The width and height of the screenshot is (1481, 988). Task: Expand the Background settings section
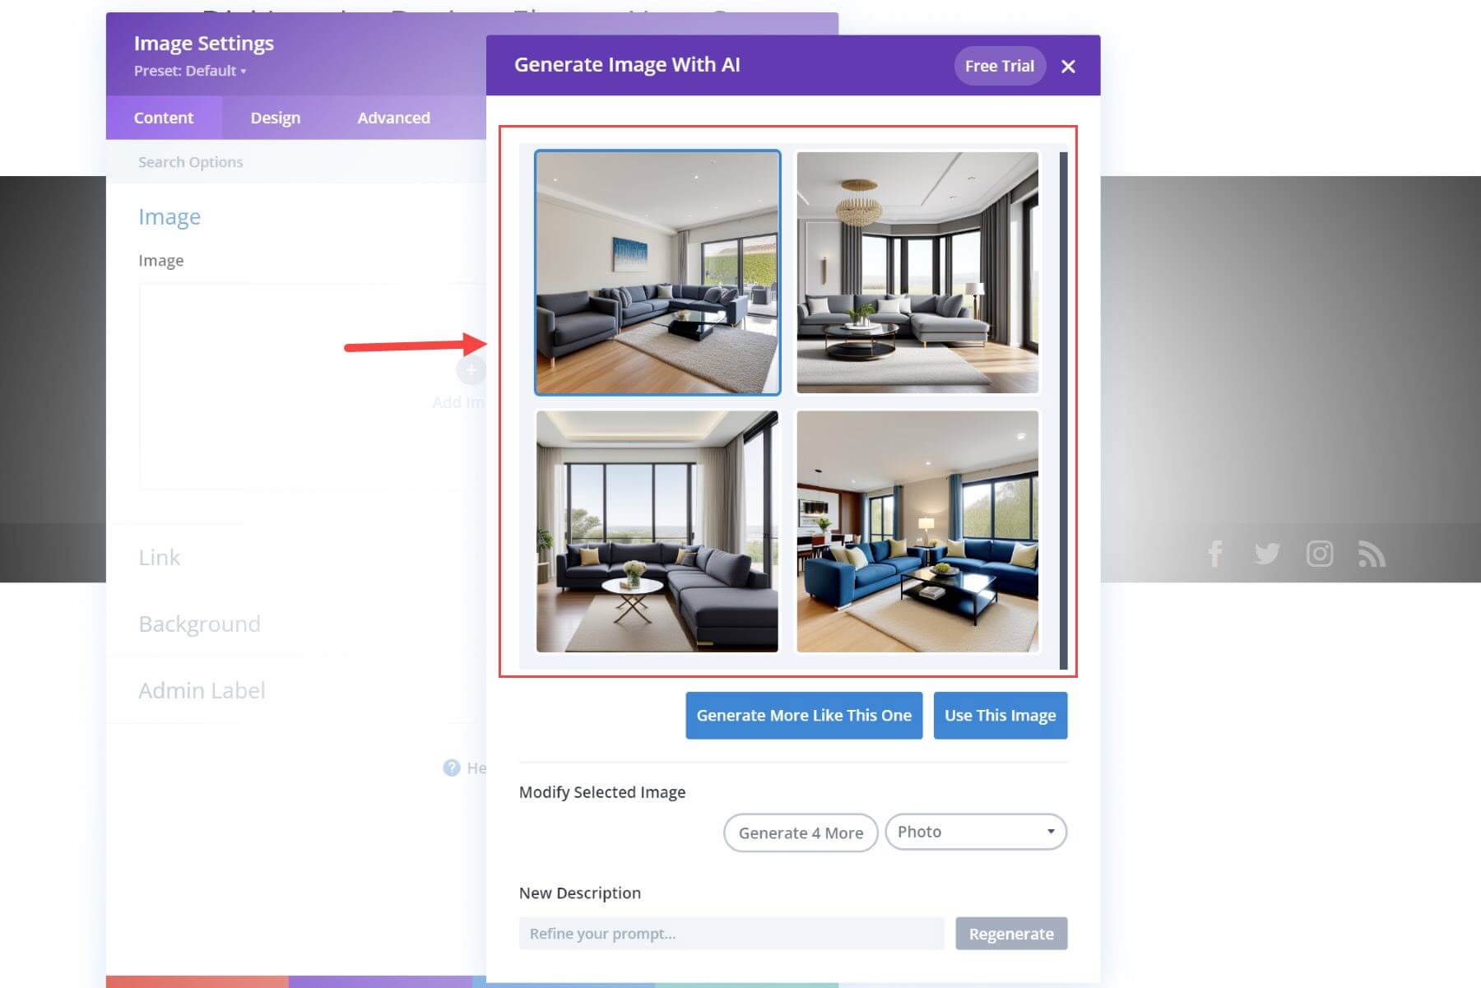click(x=199, y=624)
